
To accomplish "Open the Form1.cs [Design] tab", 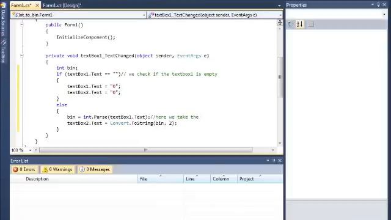I will pyautogui.click(x=62, y=5).
